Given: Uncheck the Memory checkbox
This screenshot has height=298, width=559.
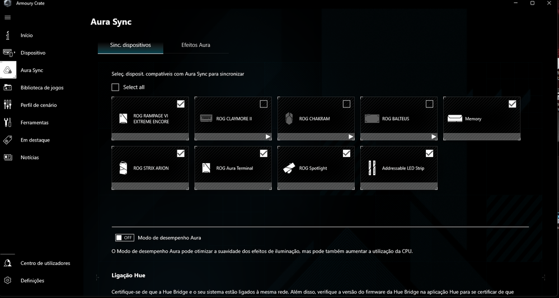Looking at the screenshot, I should click(x=513, y=103).
